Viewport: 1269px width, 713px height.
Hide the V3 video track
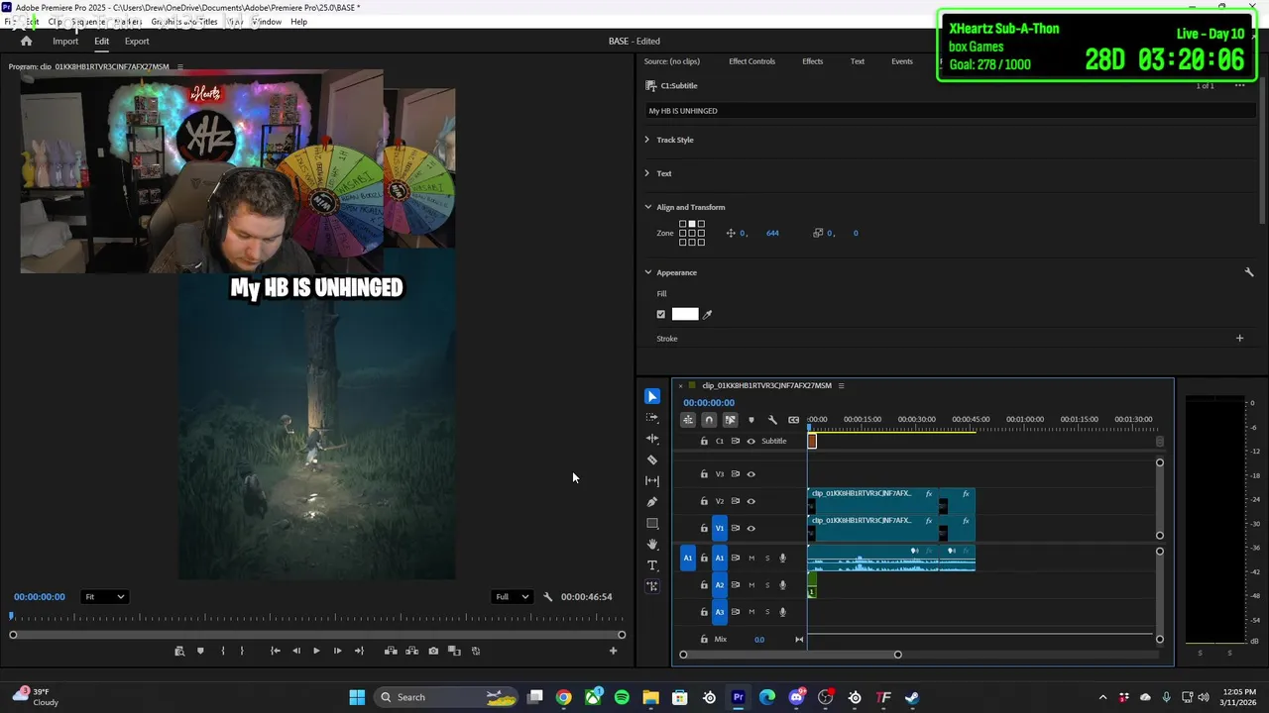click(750, 474)
